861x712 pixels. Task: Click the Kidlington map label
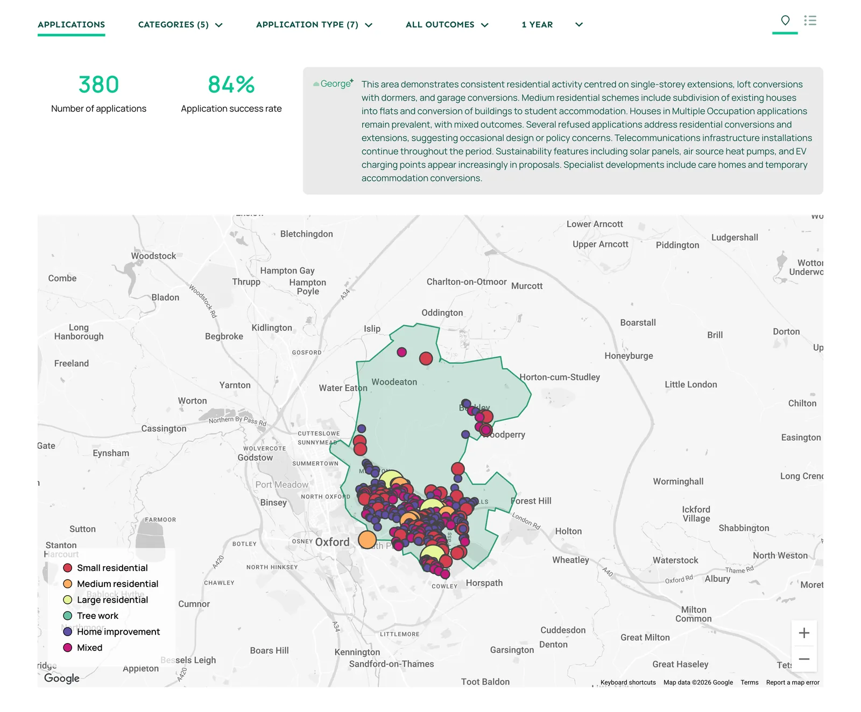pyautogui.click(x=272, y=328)
